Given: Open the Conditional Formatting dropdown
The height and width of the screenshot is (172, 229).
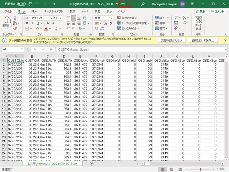Looking at the screenshot, I should pos(128,18).
